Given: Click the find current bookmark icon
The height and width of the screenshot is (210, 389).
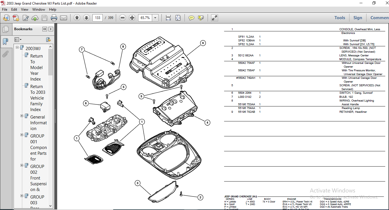Looking at the screenshot, I should (x=48, y=39).
